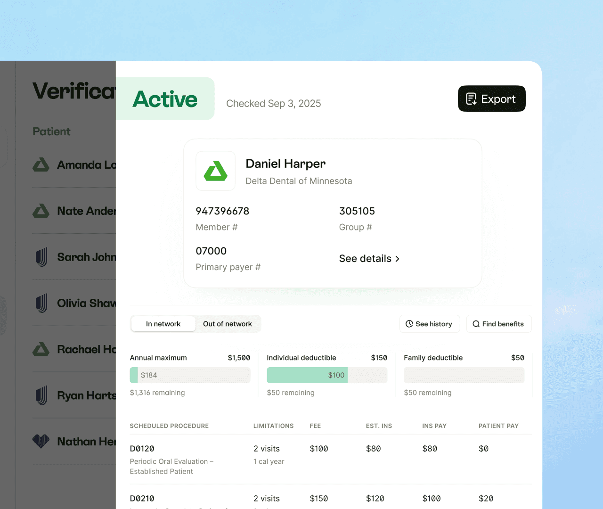Click the Limitations column header
The image size is (603, 509).
click(273, 426)
